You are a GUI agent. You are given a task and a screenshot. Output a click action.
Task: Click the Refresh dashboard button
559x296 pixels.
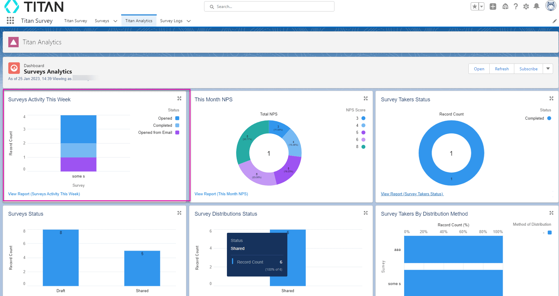(502, 69)
